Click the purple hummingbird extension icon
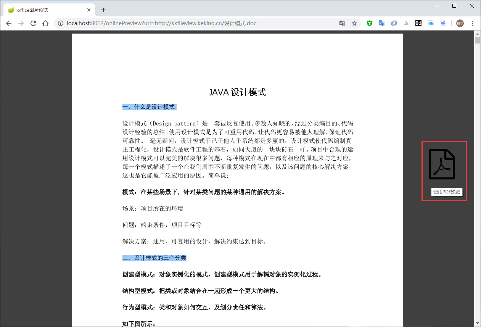 [x=443, y=23]
